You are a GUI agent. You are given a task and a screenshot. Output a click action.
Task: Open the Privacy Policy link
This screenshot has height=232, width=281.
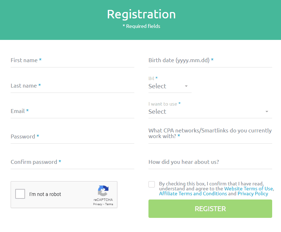253,194
